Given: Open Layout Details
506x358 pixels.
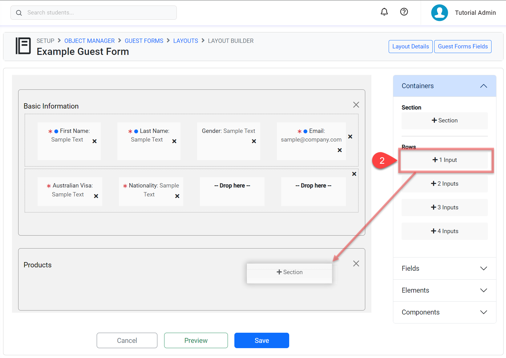Looking at the screenshot, I should [410, 47].
